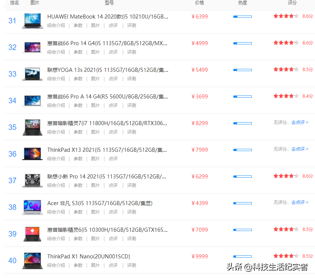This screenshot has width=315, height=278.
Task: Open 参数 for 惠普暗影精灵7
Action: coord(78,132)
